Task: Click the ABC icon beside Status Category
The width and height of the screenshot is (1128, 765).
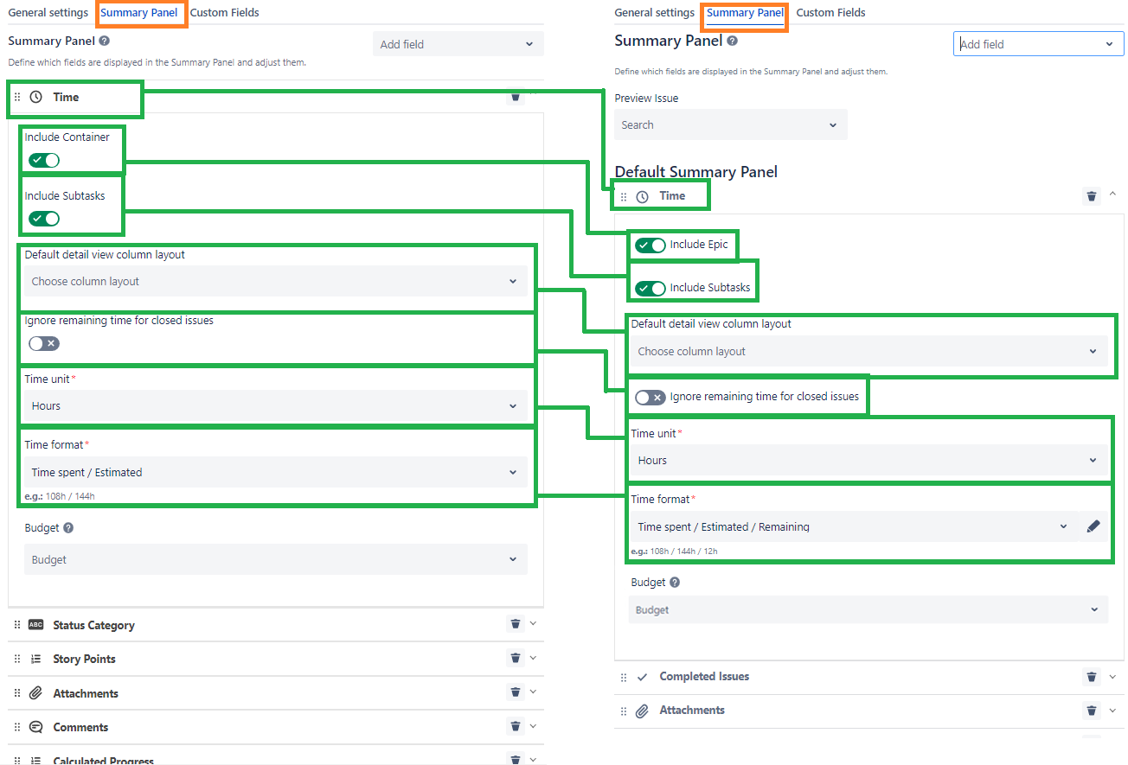Action: coord(34,623)
